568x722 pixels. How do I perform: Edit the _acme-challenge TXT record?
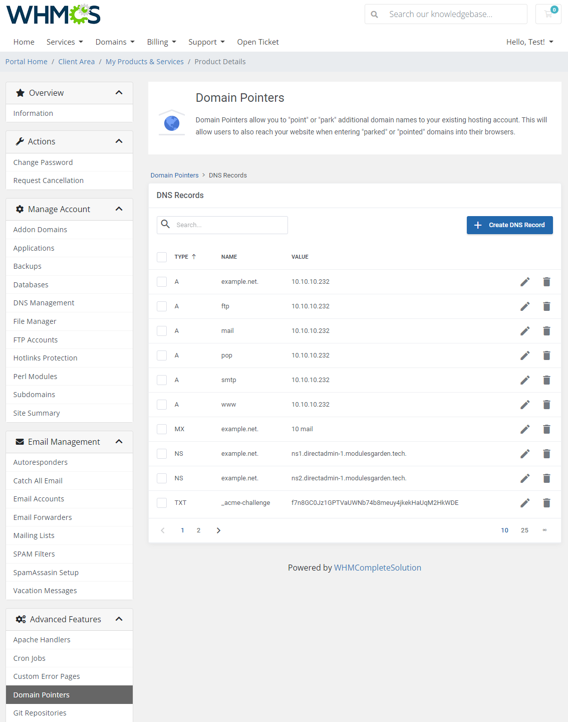pyautogui.click(x=525, y=503)
